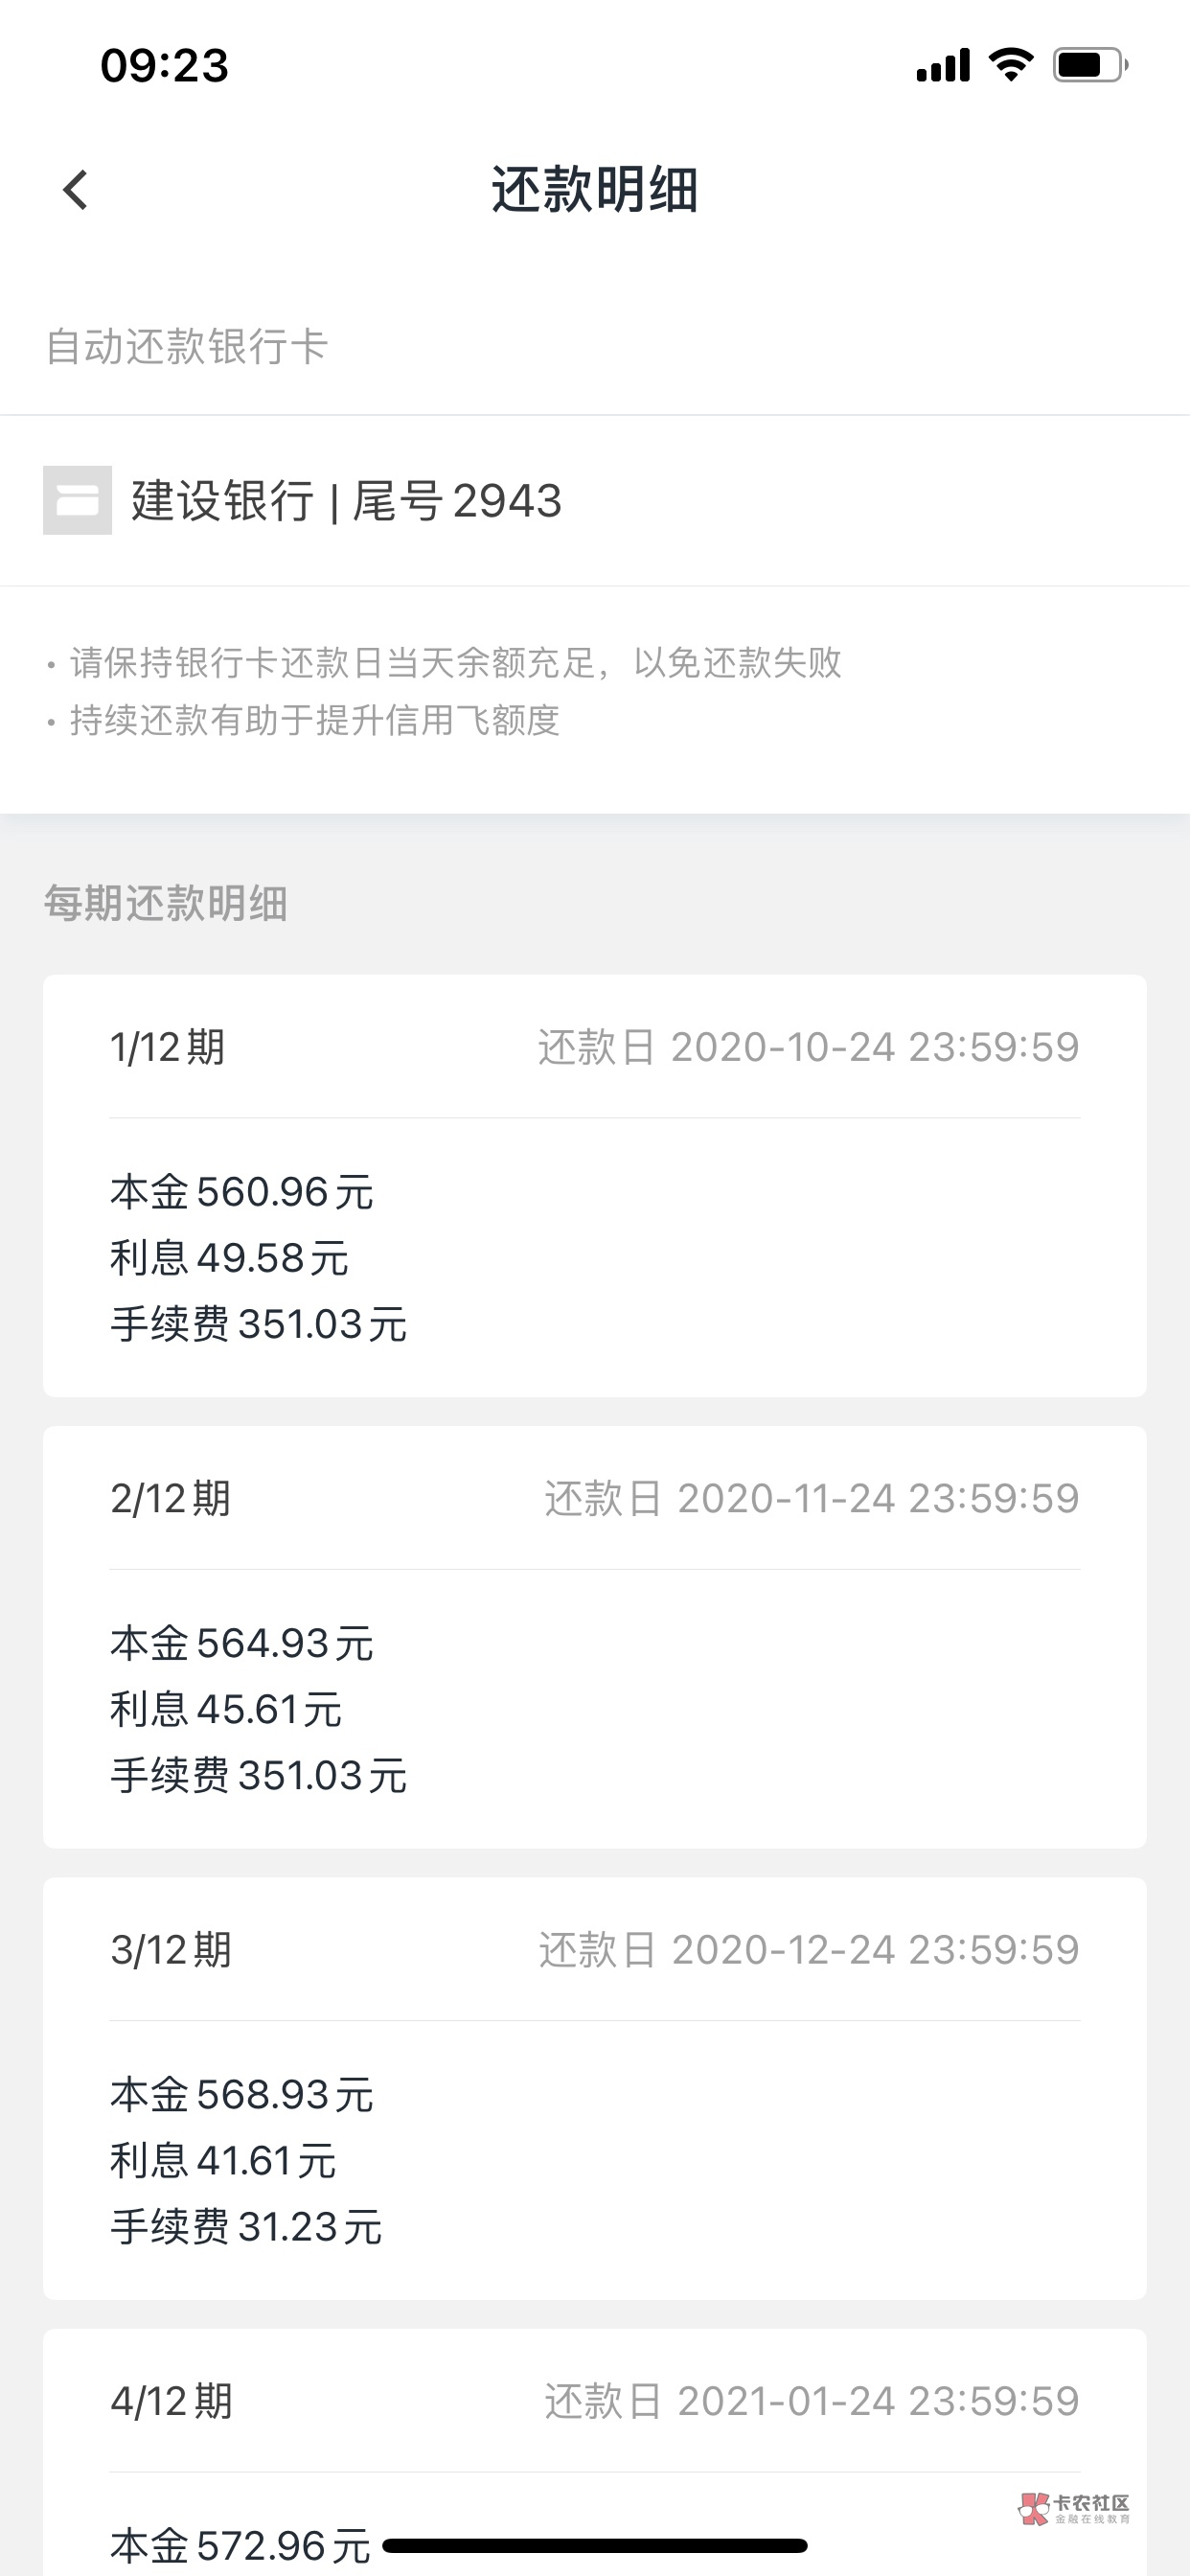
Task: Tap the back arrow icon
Action: (76, 190)
